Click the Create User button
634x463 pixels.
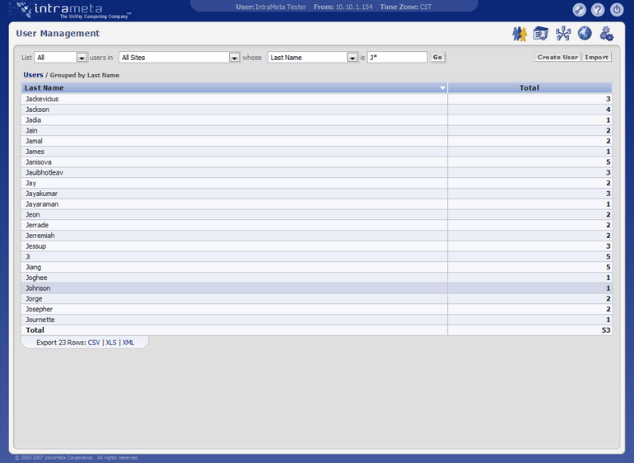click(x=557, y=58)
